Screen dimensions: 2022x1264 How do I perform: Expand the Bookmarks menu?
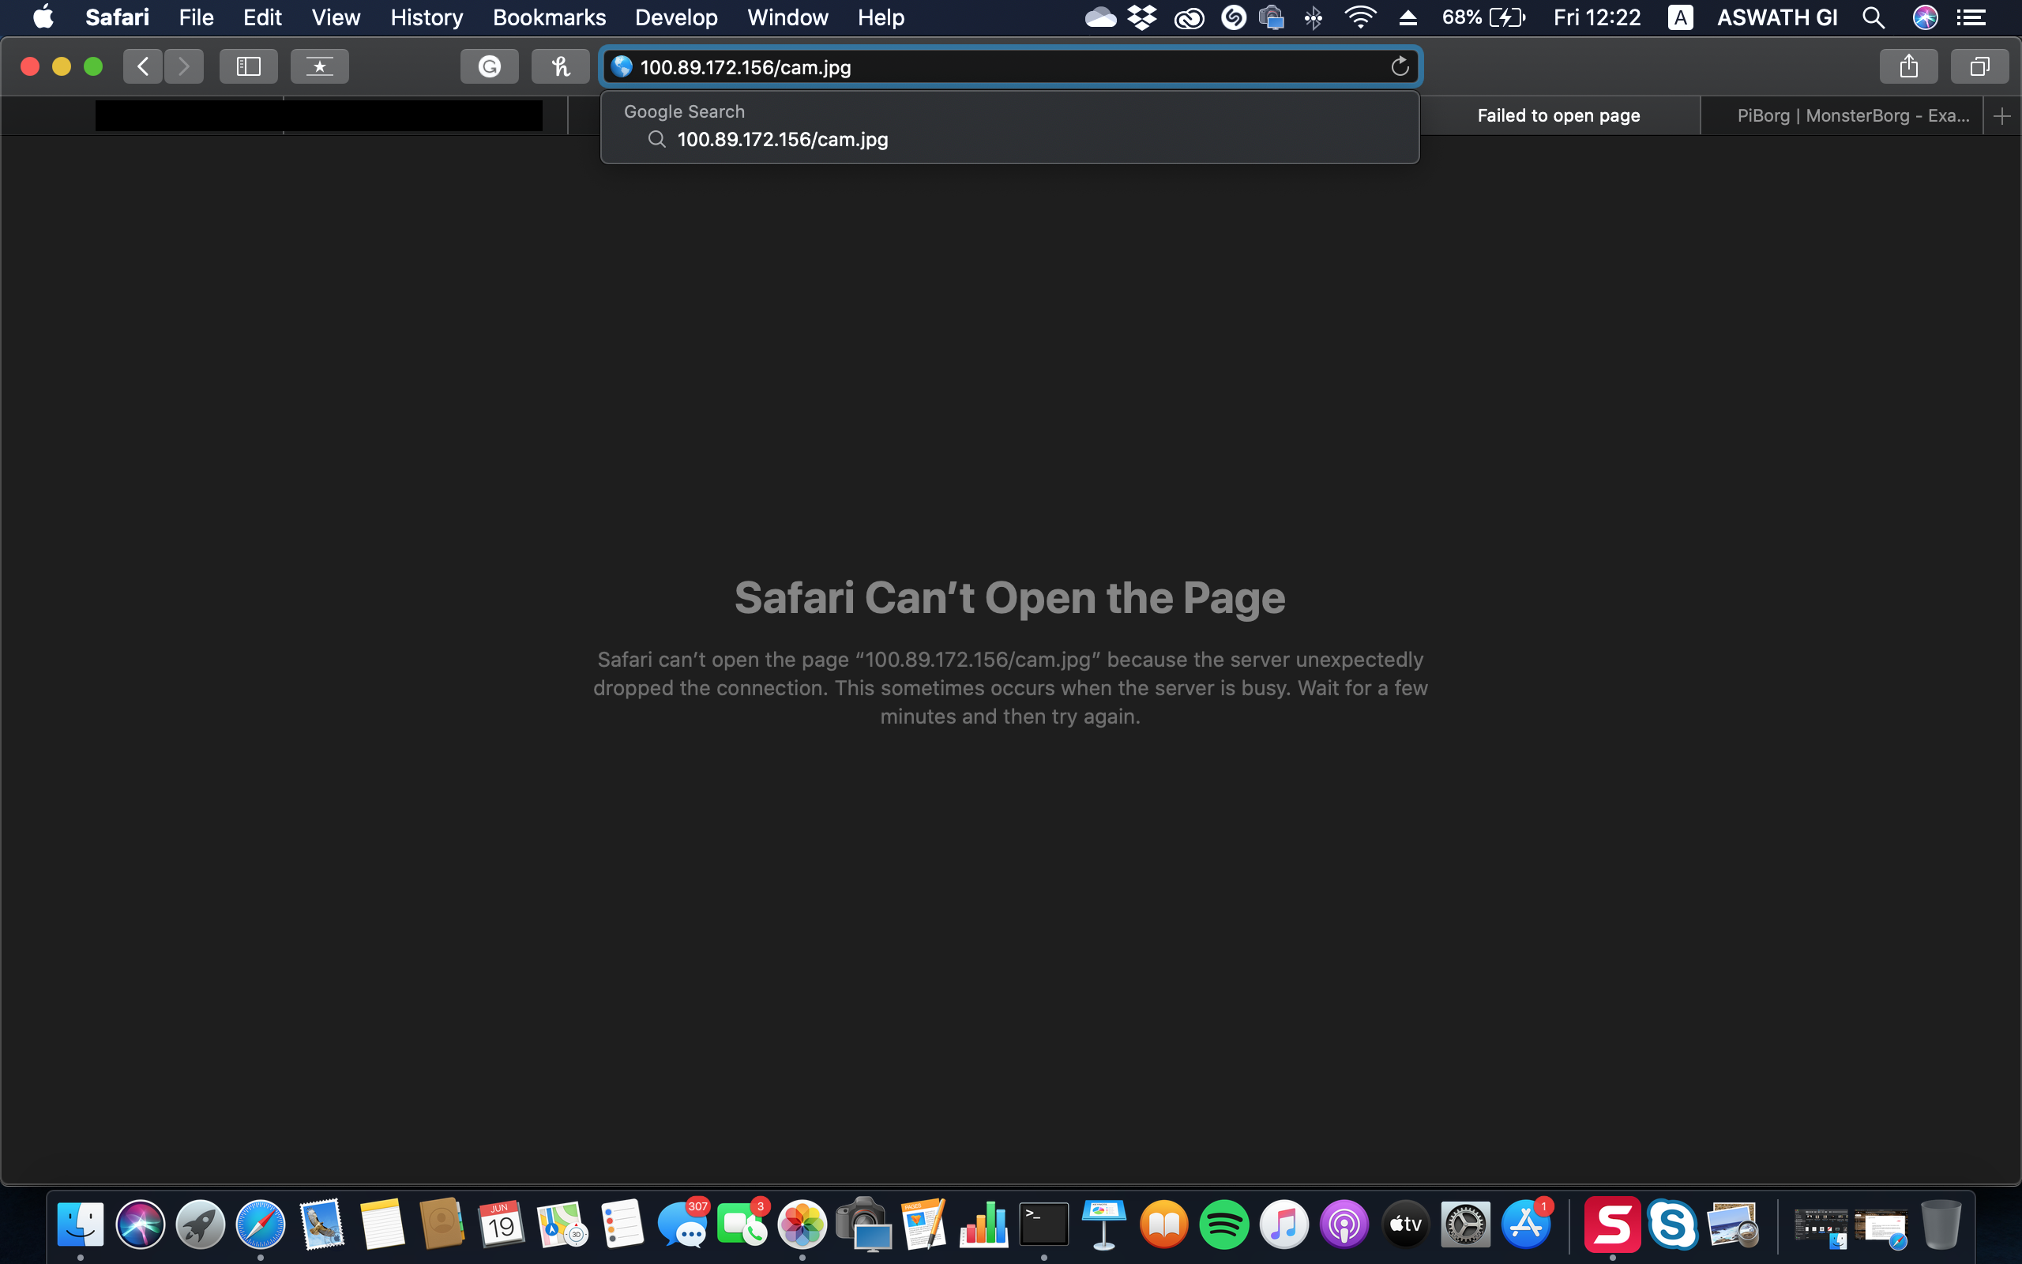[549, 17]
